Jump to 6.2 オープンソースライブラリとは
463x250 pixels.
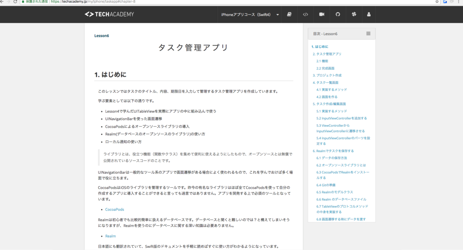pos(341,165)
